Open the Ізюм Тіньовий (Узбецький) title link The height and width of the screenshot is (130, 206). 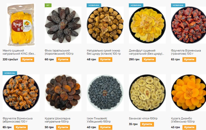[99, 120]
